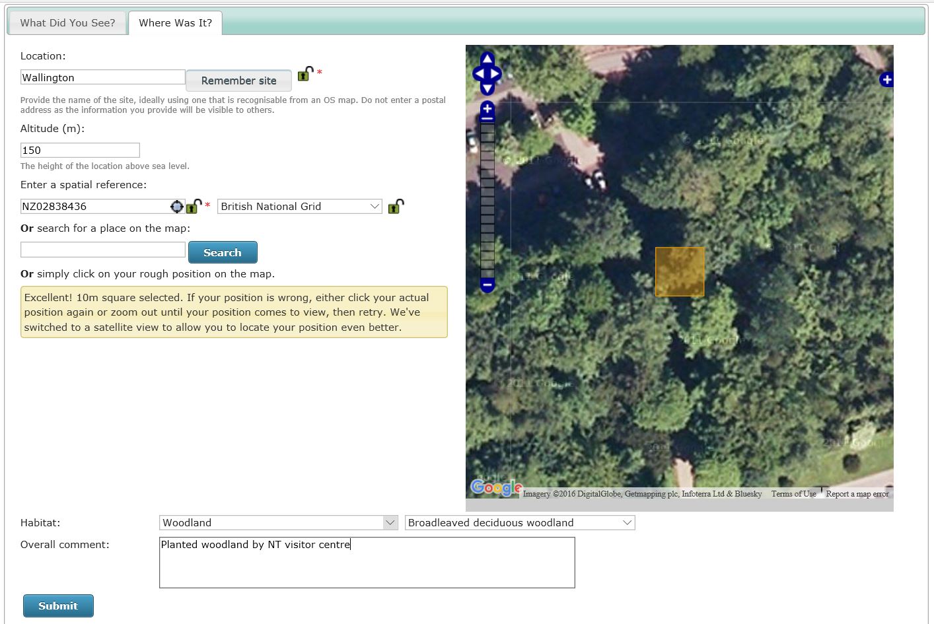
Task: Toggle the padlock next to Remember site
Action: click(x=305, y=73)
